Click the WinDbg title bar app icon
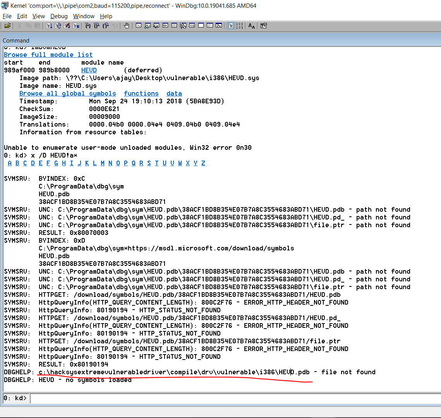Image resolution: width=441 pixels, height=418 pixels. [x=5, y=6]
